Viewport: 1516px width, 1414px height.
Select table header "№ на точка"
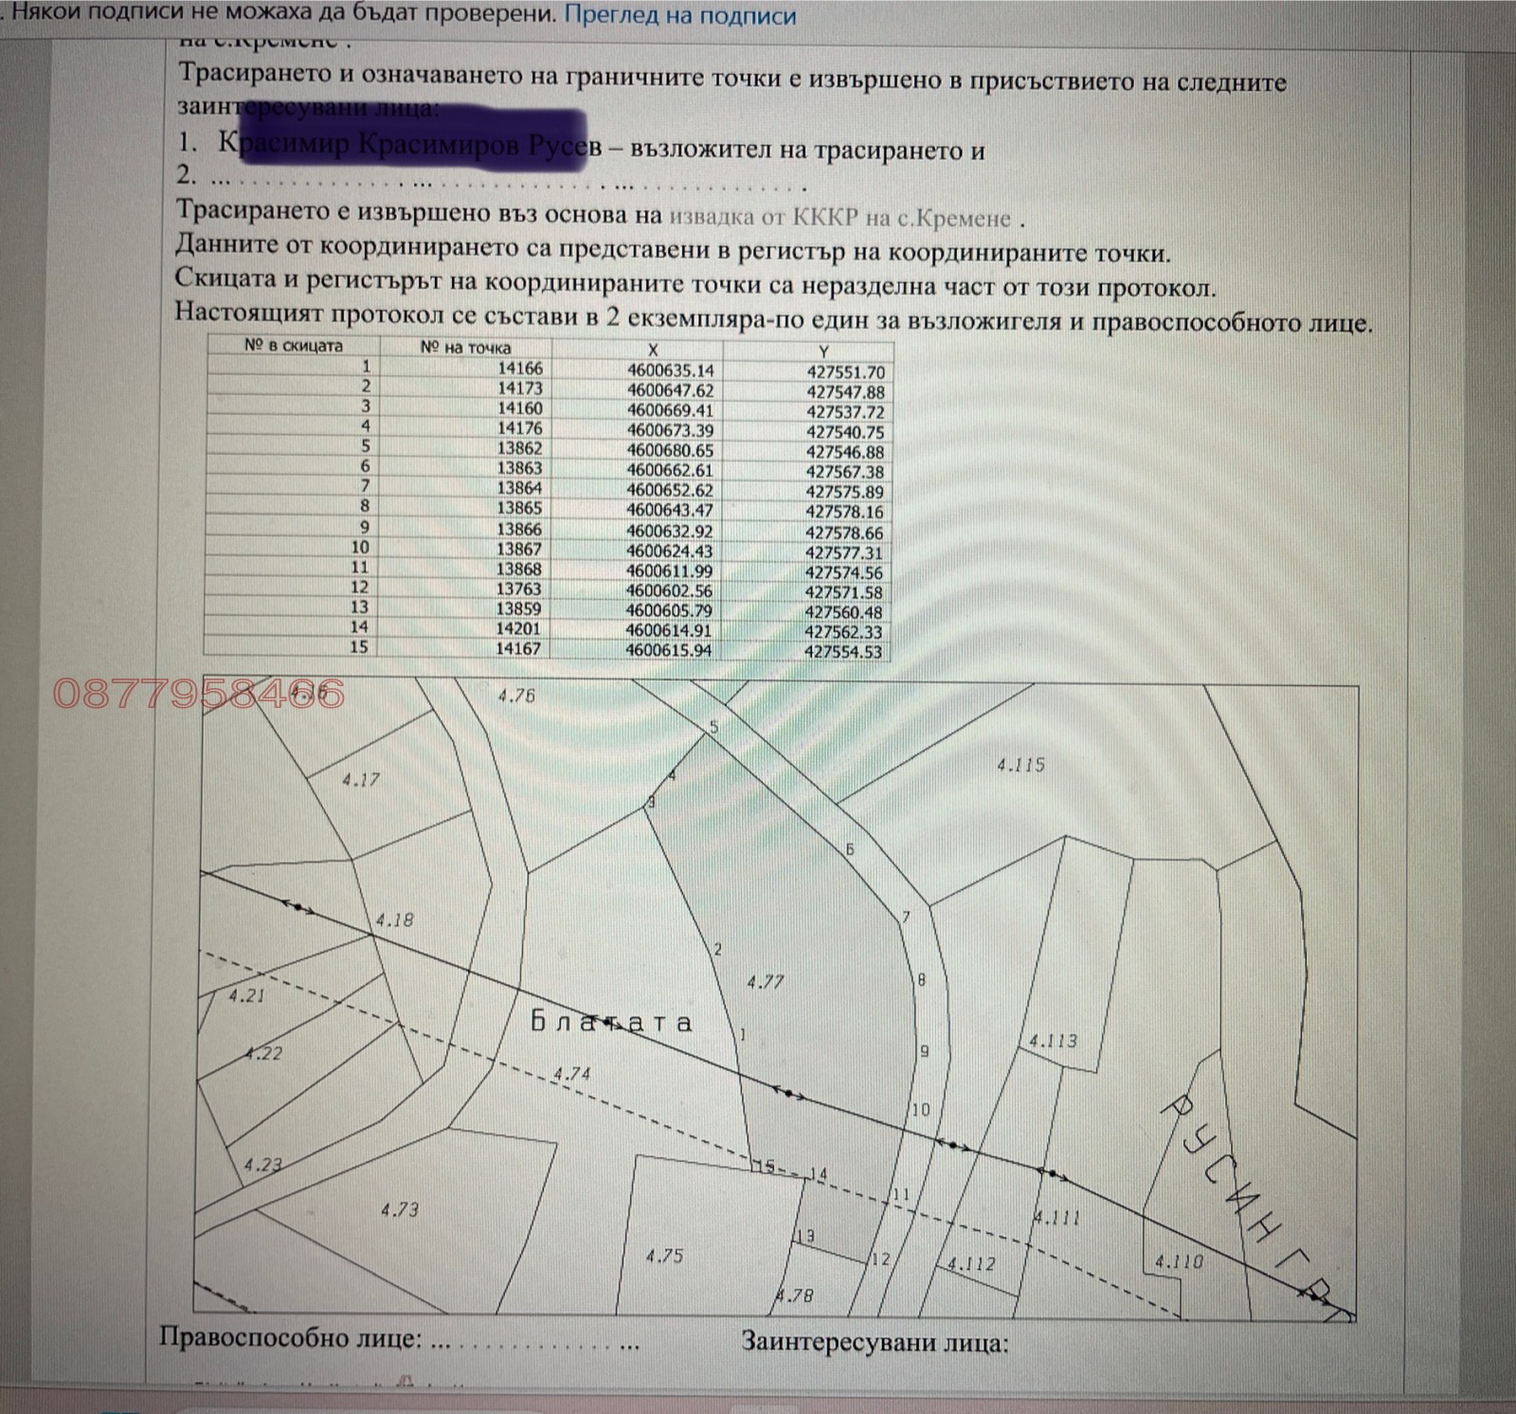point(468,348)
